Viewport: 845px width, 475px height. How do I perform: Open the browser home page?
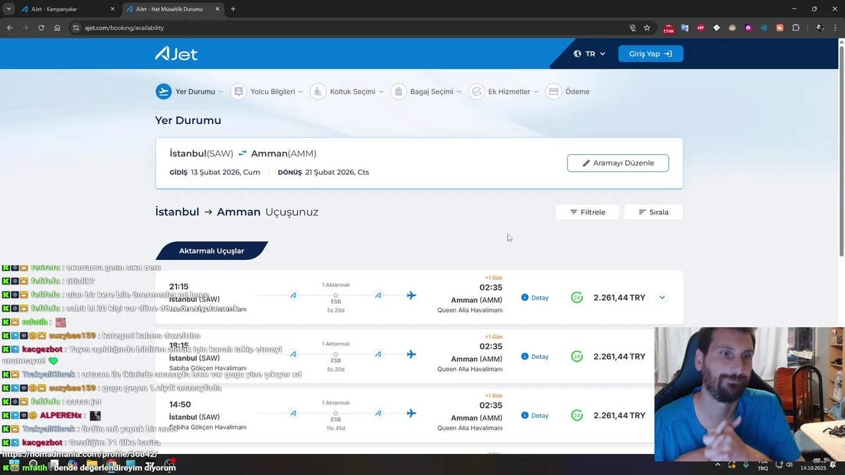[57, 28]
